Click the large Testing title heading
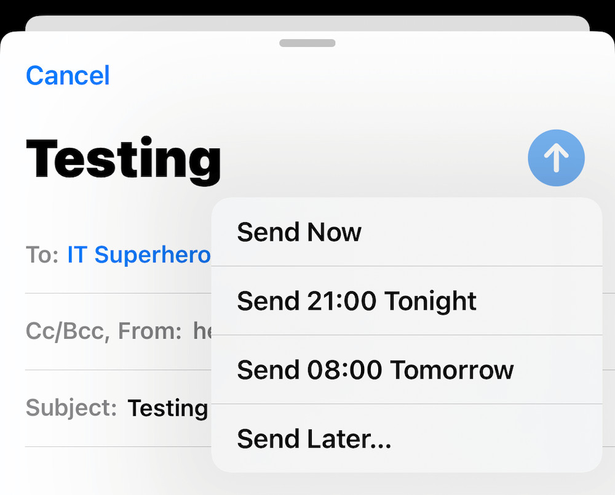This screenshot has width=615, height=495. pyautogui.click(x=123, y=158)
